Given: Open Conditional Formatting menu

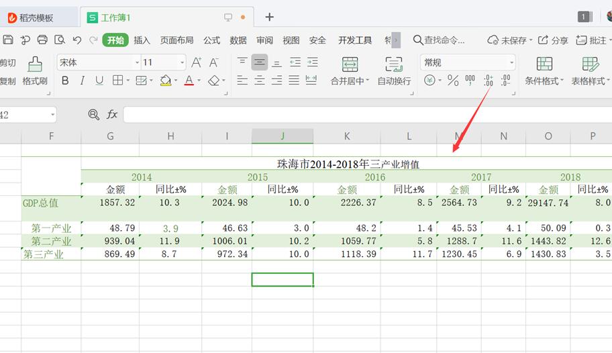Looking at the screenshot, I should point(544,71).
